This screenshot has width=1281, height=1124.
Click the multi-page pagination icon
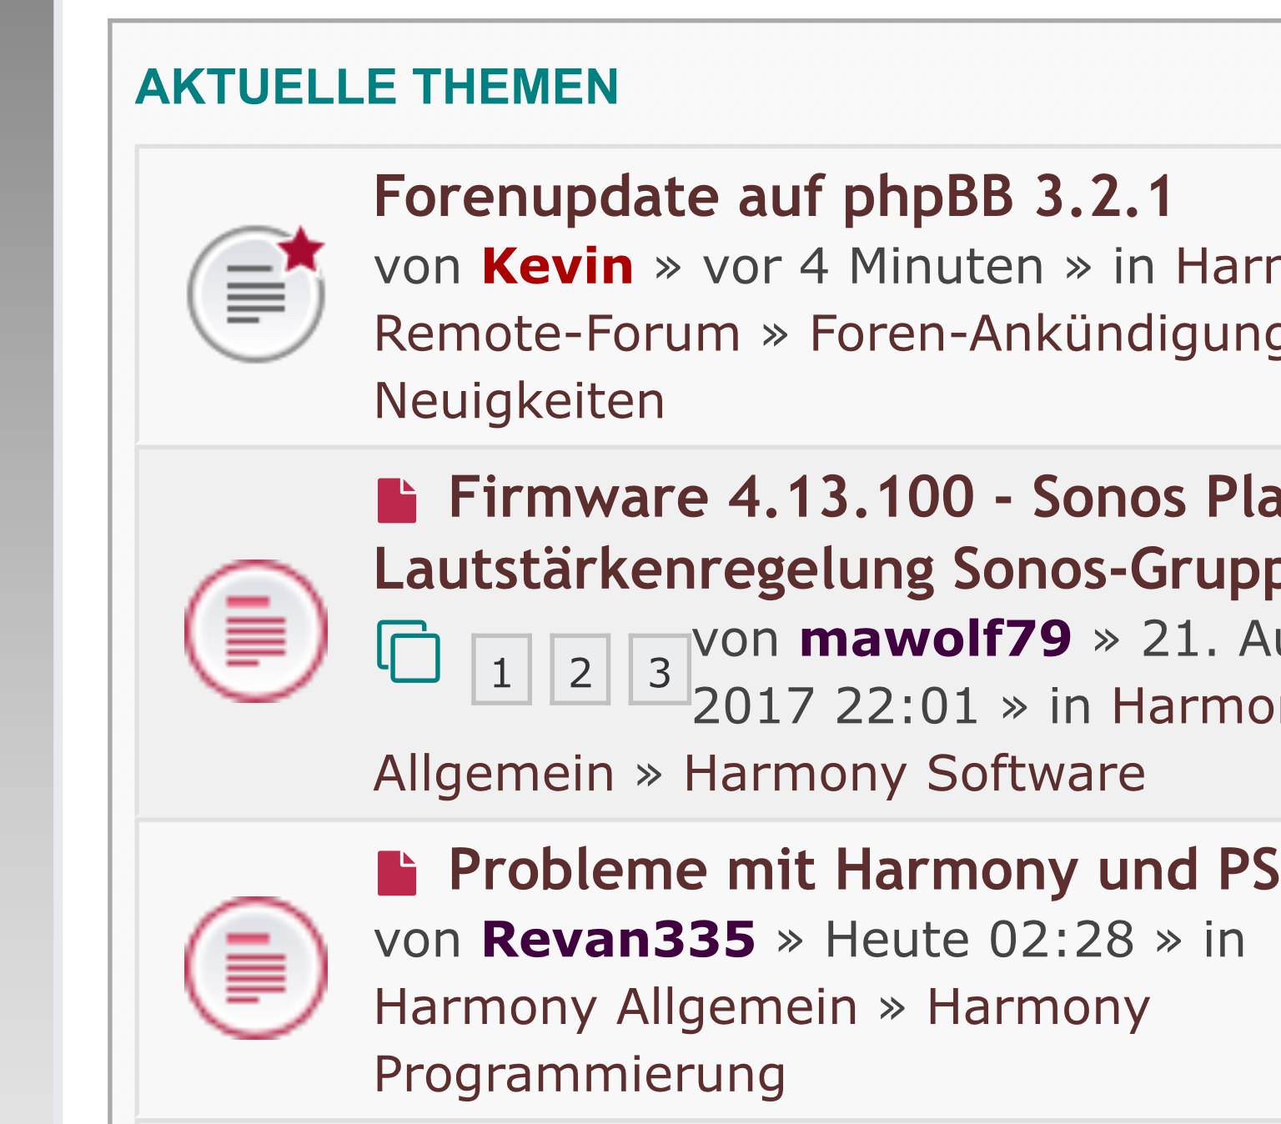[x=409, y=651]
